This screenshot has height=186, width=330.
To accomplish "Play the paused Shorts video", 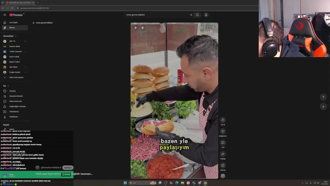I will pyautogui.click(x=136, y=28).
